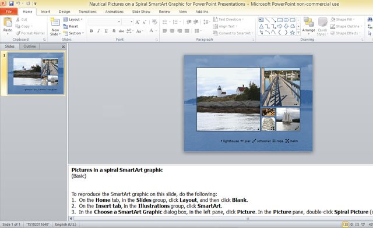The width and height of the screenshot is (373, 228).
Task: Open the Layout dropdown
Action: (73, 19)
